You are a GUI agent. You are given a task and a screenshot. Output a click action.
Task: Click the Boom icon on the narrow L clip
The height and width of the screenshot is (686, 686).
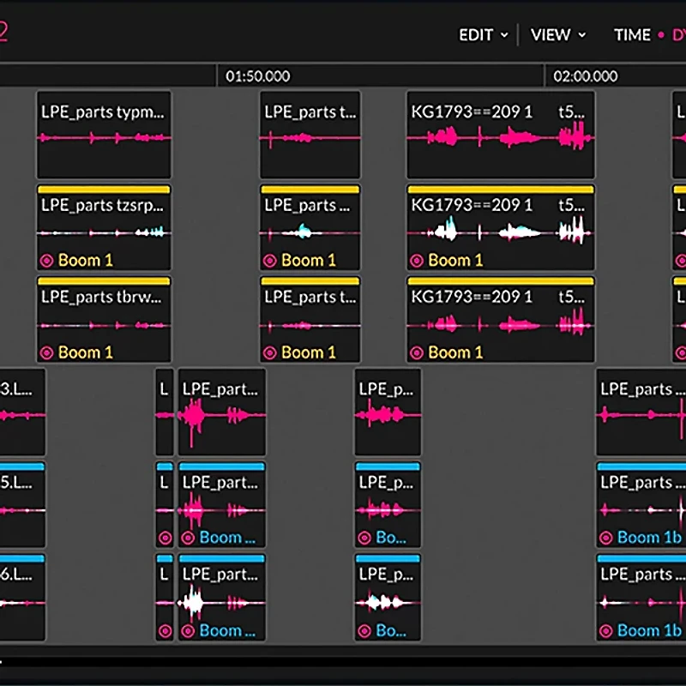pos(164,538)
